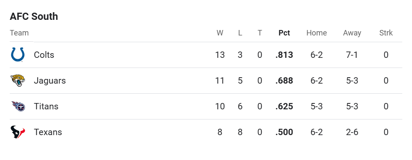Open the Jaguars team link
Image resolution: width=412 pixels, height=160 pixels.
tap(49, 81)
